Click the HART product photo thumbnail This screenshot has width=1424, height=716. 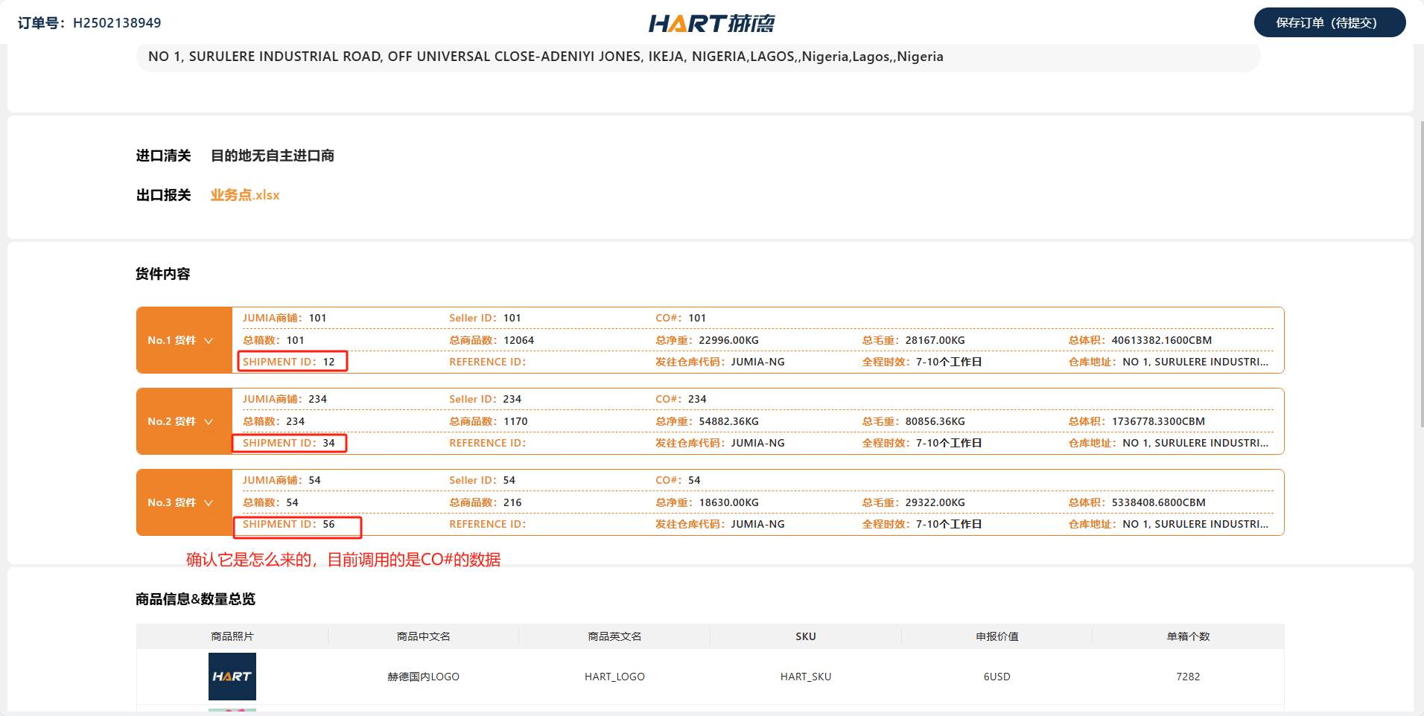click(232, 676)
